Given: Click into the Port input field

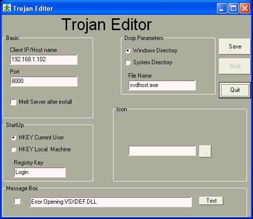Looking at the screenshot, I should click(x=44, y=82).
